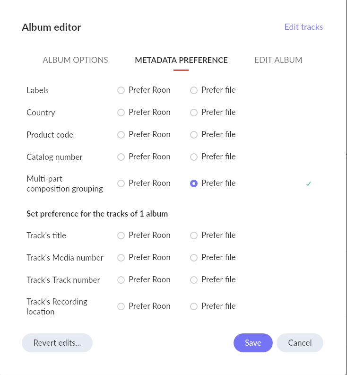
Task: Select Prefer file for Labels
Action: pos(194,90)
